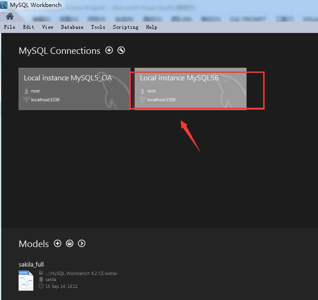Click the model path MySQL Workbench 6.2 CE/extras
Image resolution: width=318 pixels, height=300 pixels.
[81, 274]
